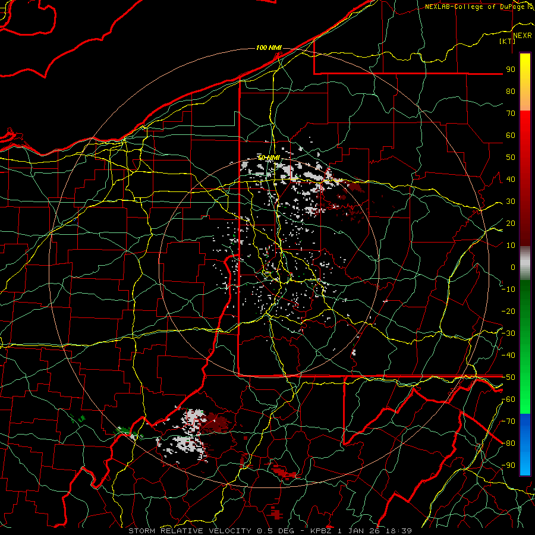Click the positive 50 scale value
Viewport: 535px width, 535px height.
pyautogui.click(x=511, y=158)
